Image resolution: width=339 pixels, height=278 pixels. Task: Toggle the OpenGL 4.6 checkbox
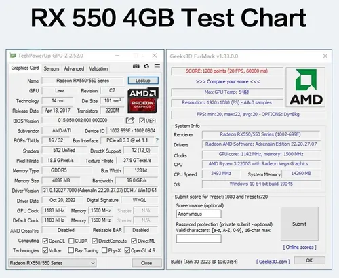pyautogui.click(x=127, y=250)
